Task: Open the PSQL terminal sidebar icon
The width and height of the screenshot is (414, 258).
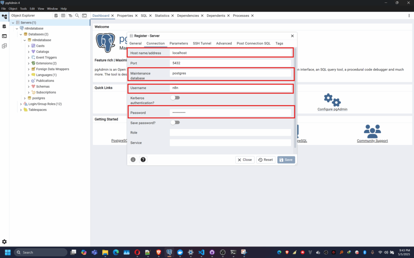Action: 4,36
